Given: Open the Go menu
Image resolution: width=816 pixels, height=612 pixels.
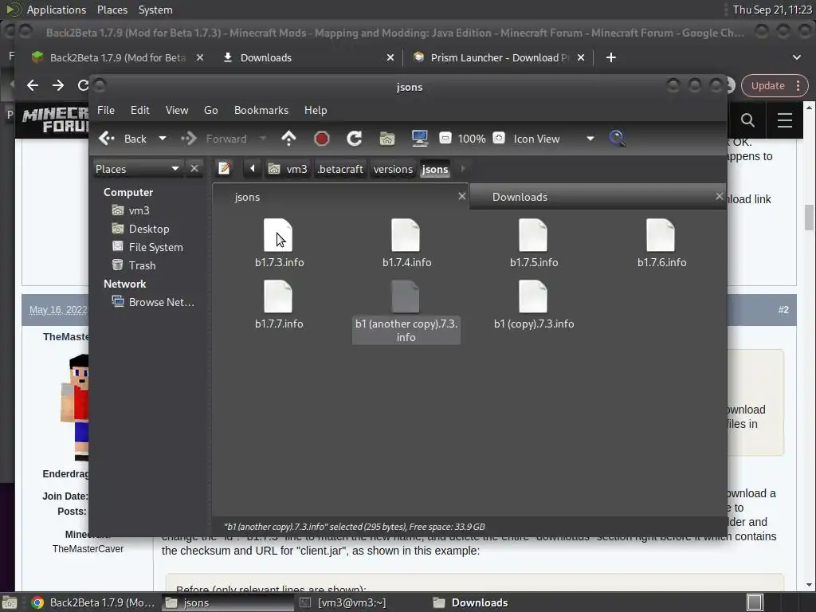Looking at the screenshot, I should pos(210,110).
